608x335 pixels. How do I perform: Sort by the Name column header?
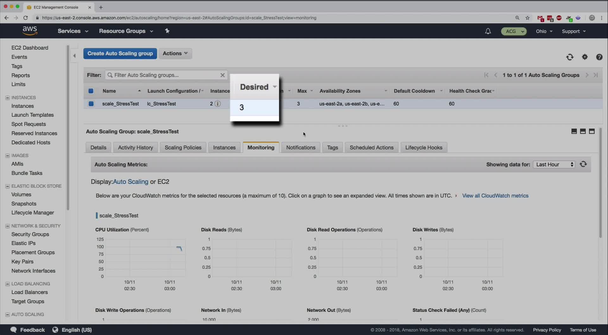(109, 91)
